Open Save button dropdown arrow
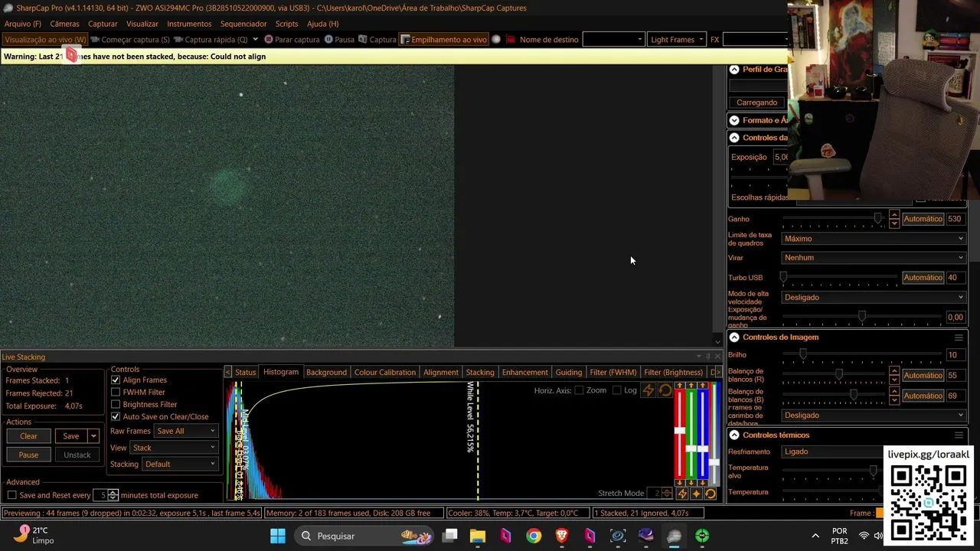 (x=93, y=436)
